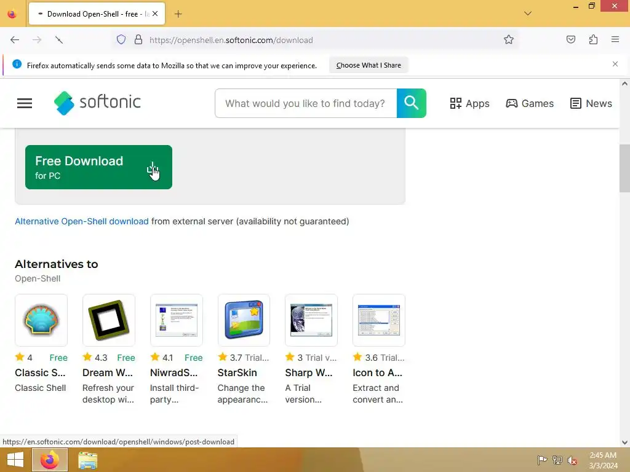This screenshot has width=630, height=472.
Task: Click the scrollbar down arrow
Action: point(624,442)
